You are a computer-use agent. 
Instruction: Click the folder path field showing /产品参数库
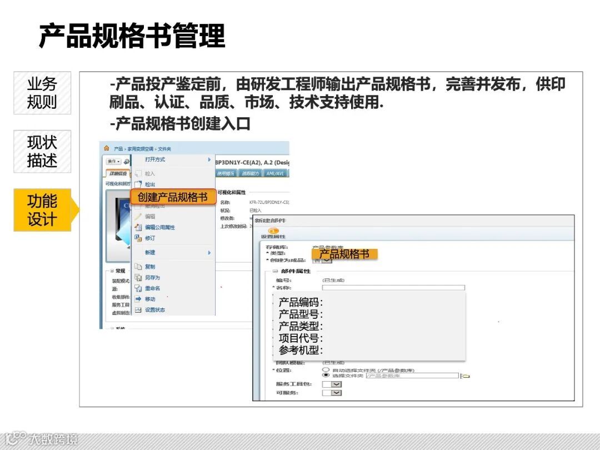click(x=412, y=376)
